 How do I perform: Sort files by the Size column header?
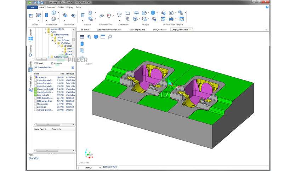(x=61, y=73)
